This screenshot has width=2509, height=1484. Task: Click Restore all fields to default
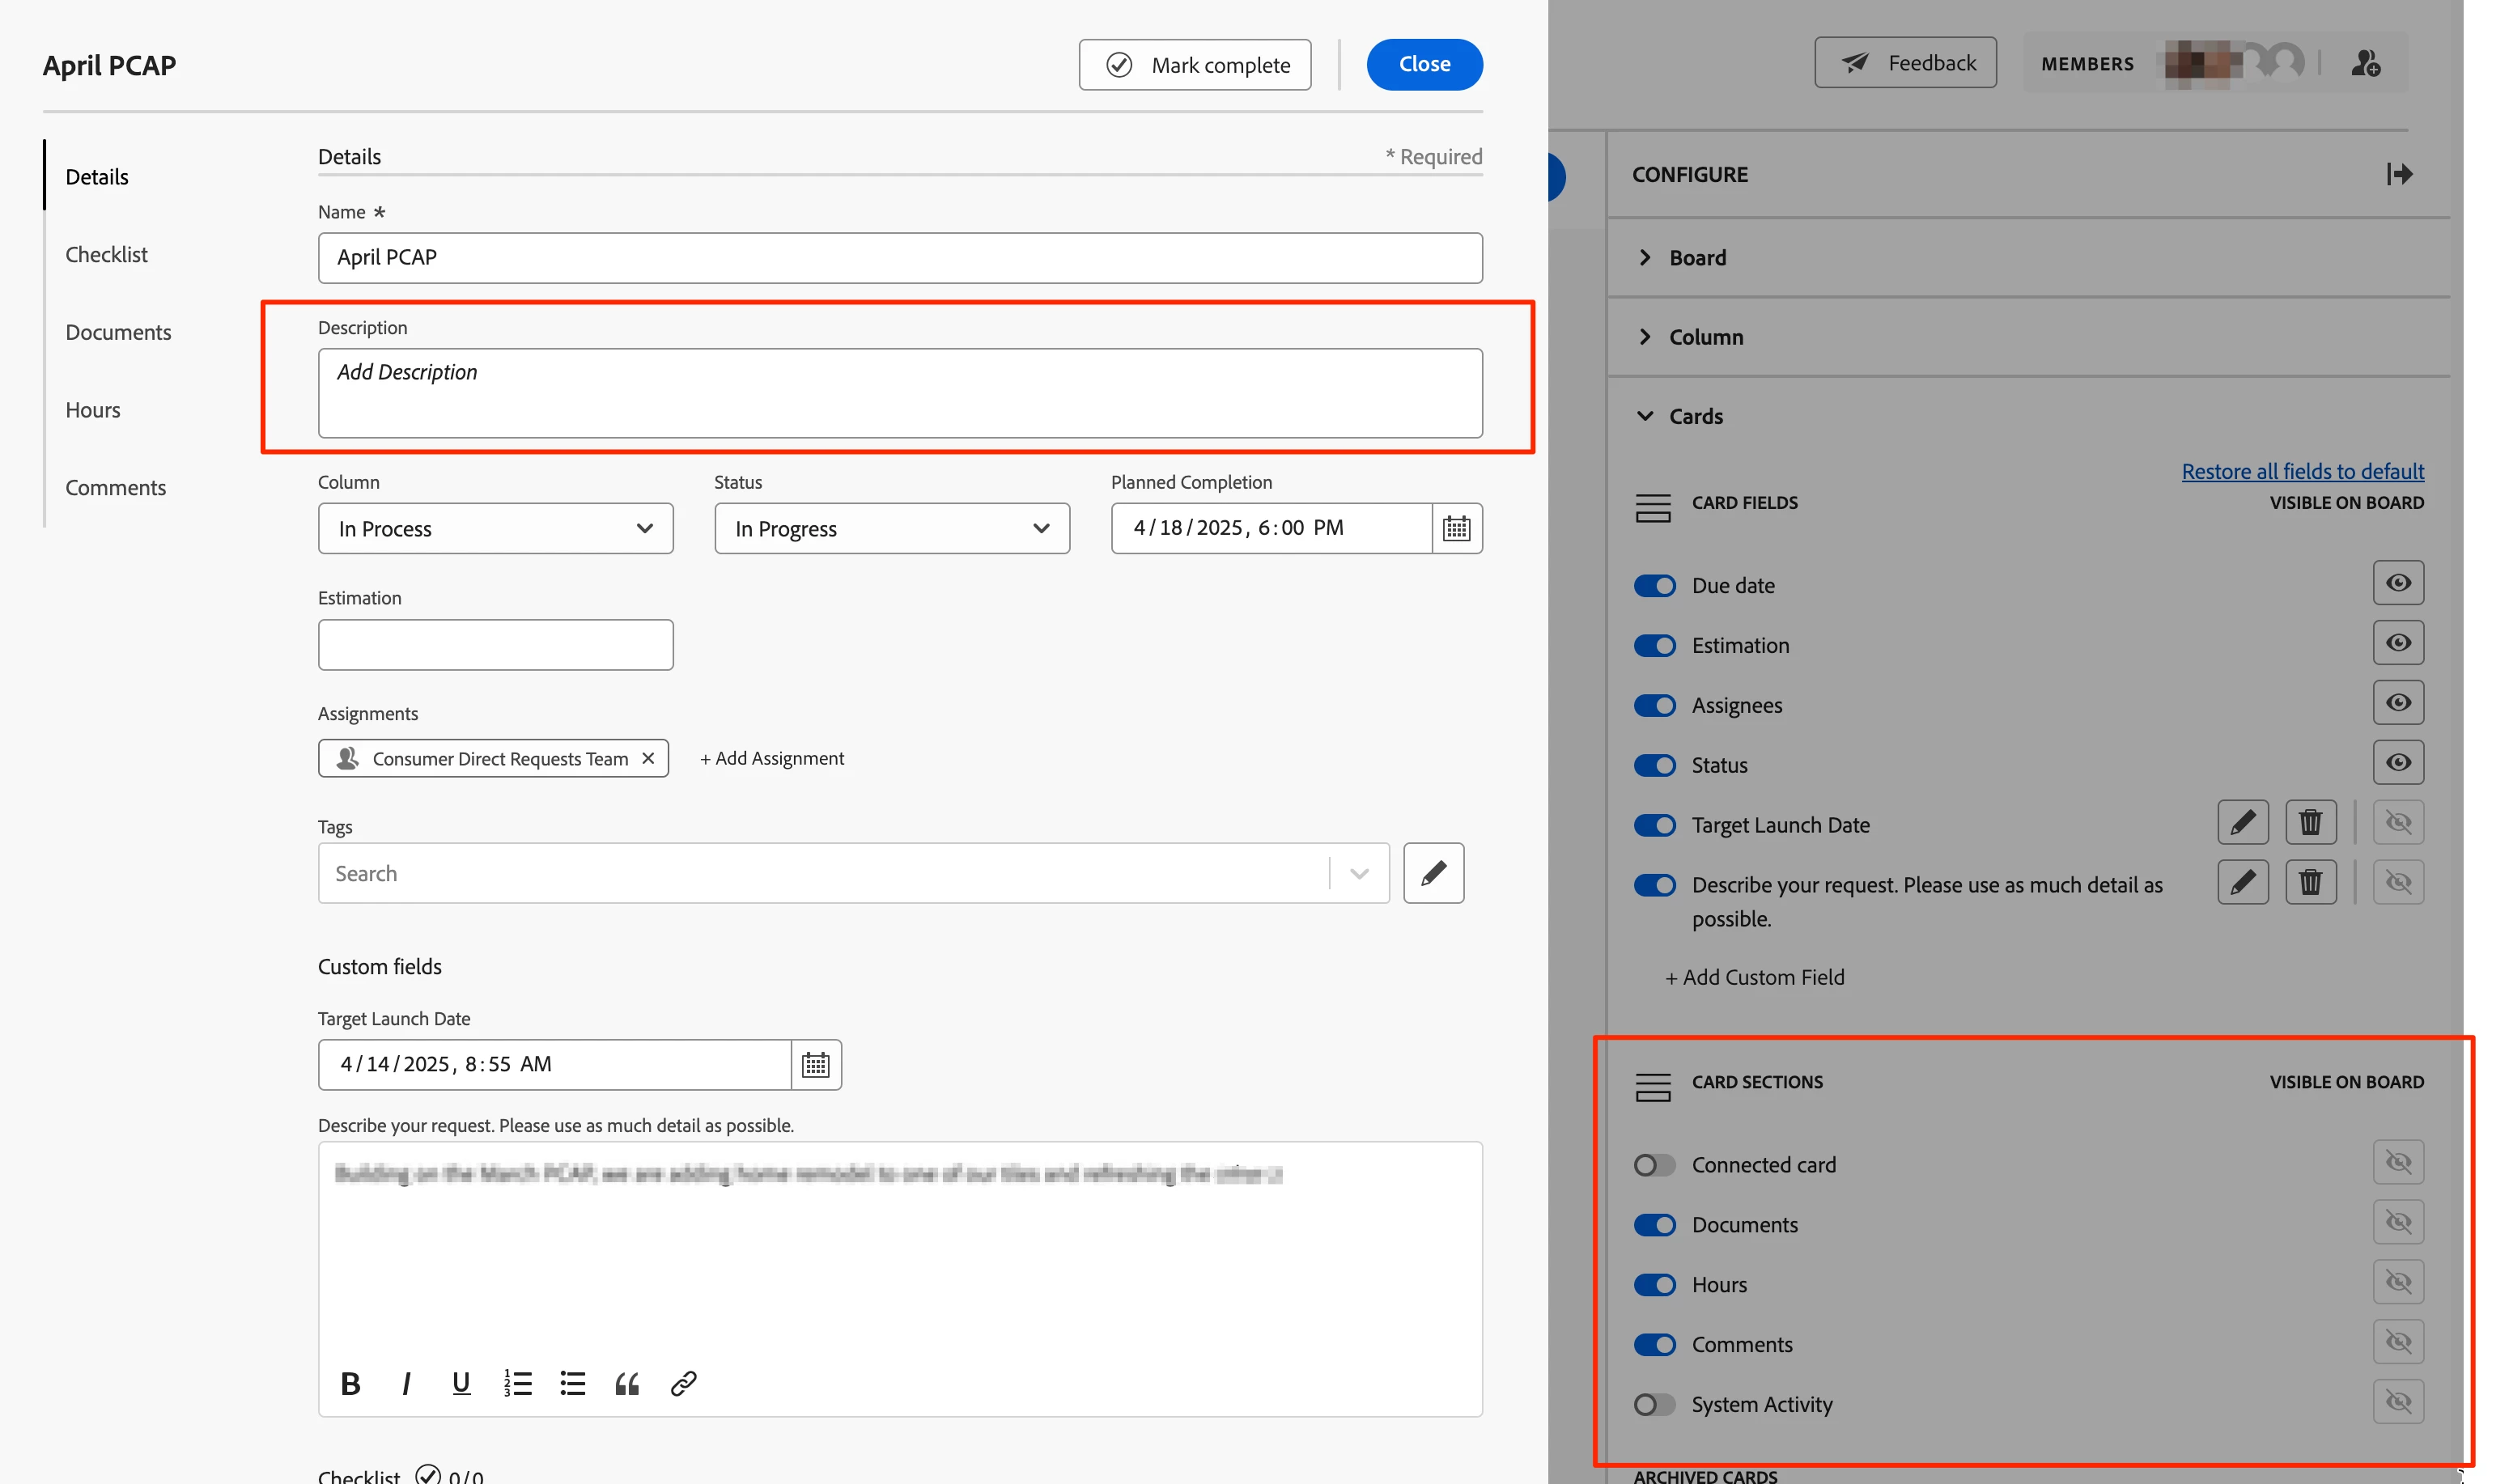2302,471
